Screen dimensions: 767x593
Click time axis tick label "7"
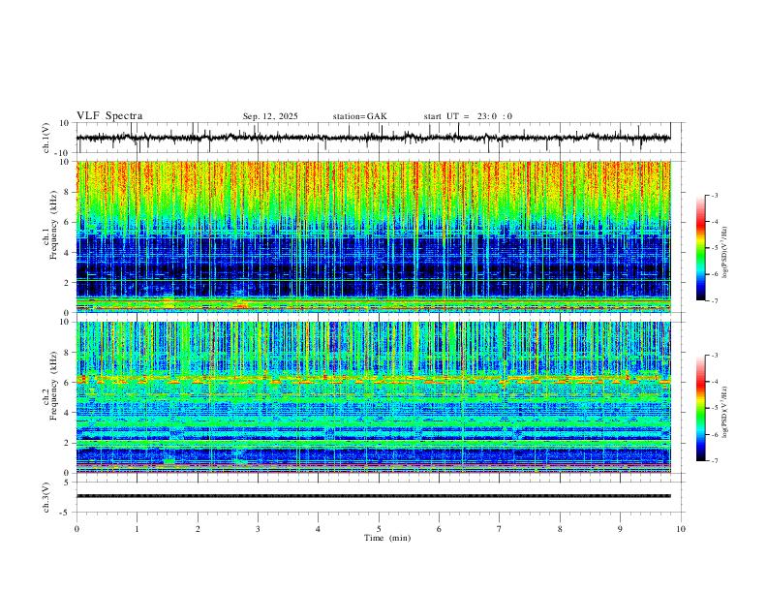(x=500, y=529)
